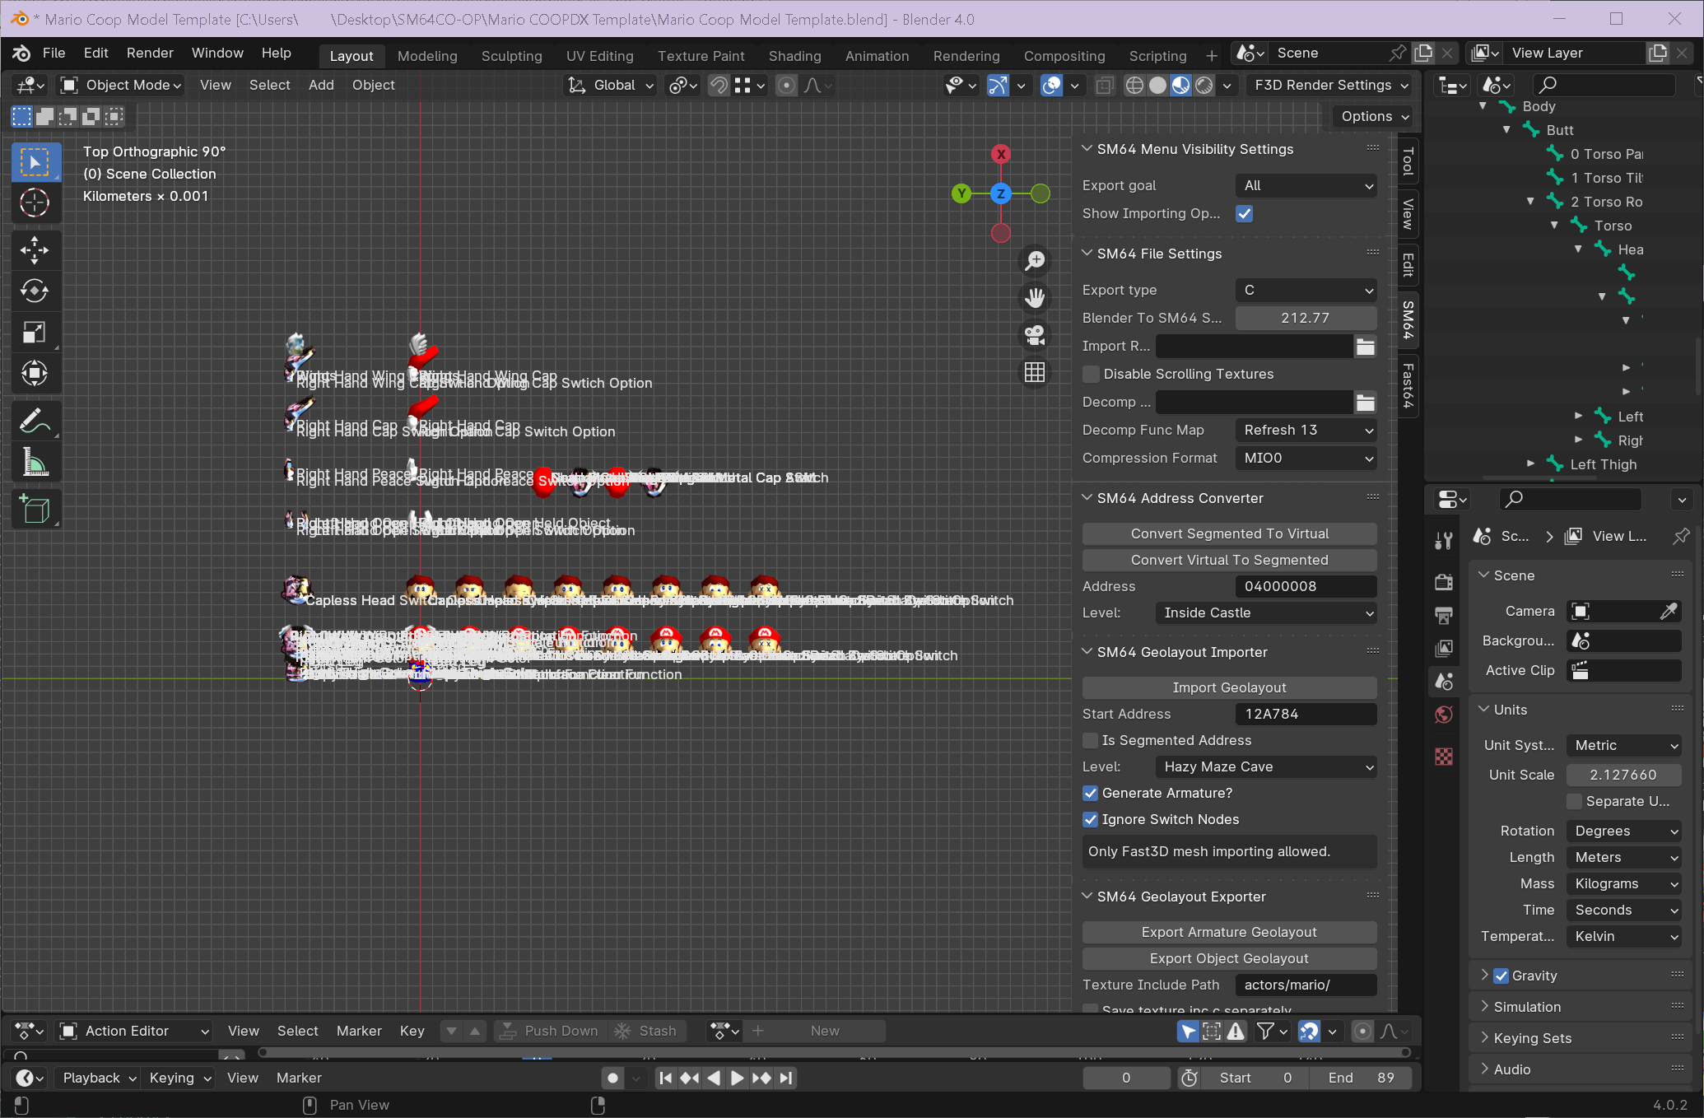Image resolution: width=1704 pixels, height=1118 pixels.
Task: Switch orthographic/perspective grid icon
Action: [x=1035, y=372]
